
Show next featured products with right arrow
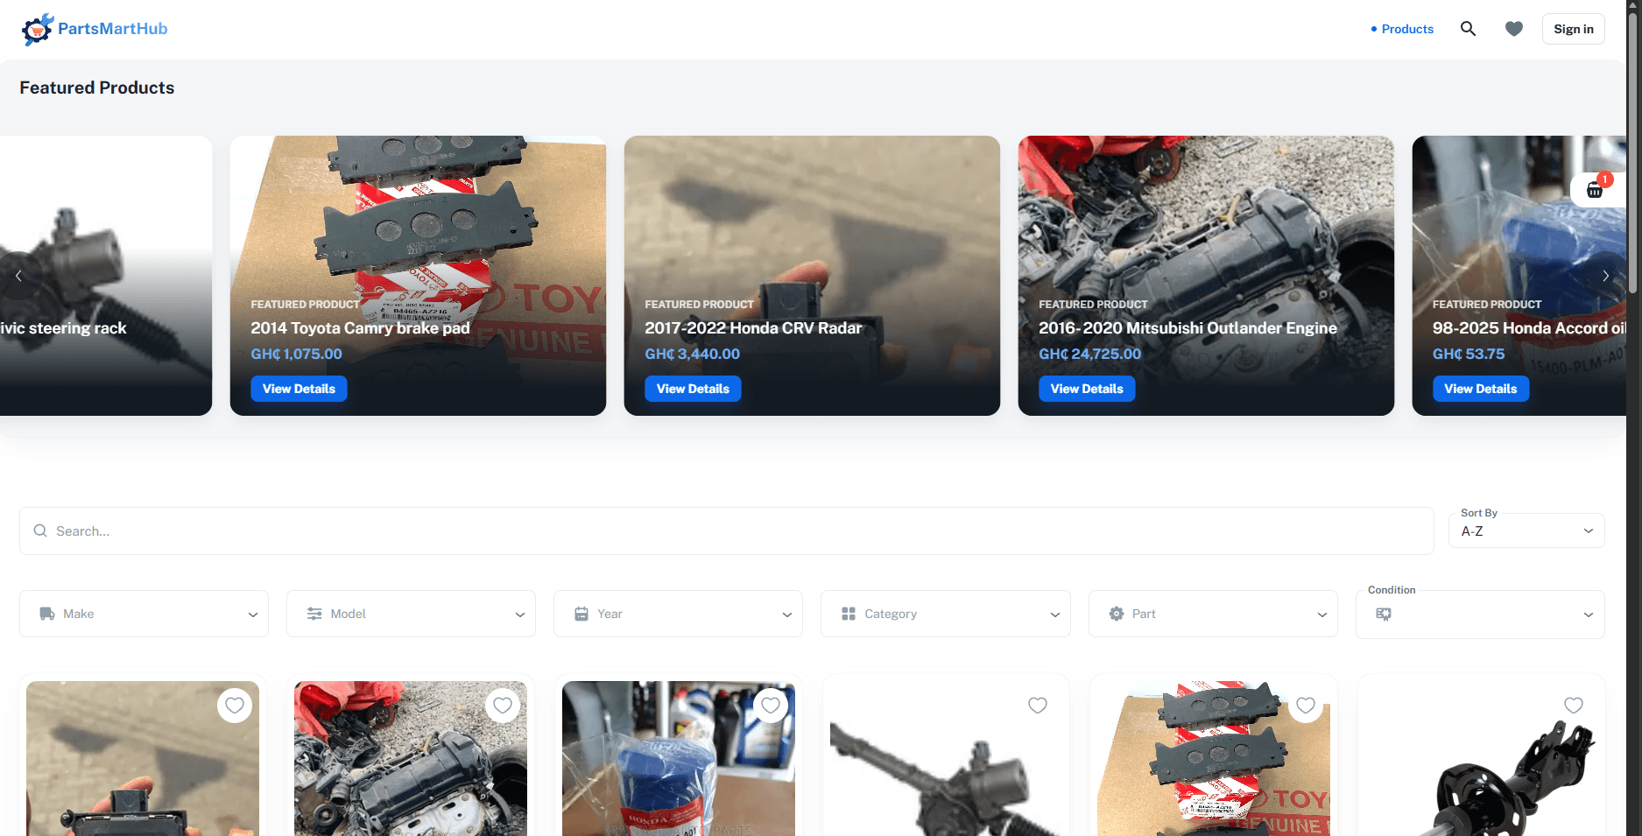click(1605, 276)
